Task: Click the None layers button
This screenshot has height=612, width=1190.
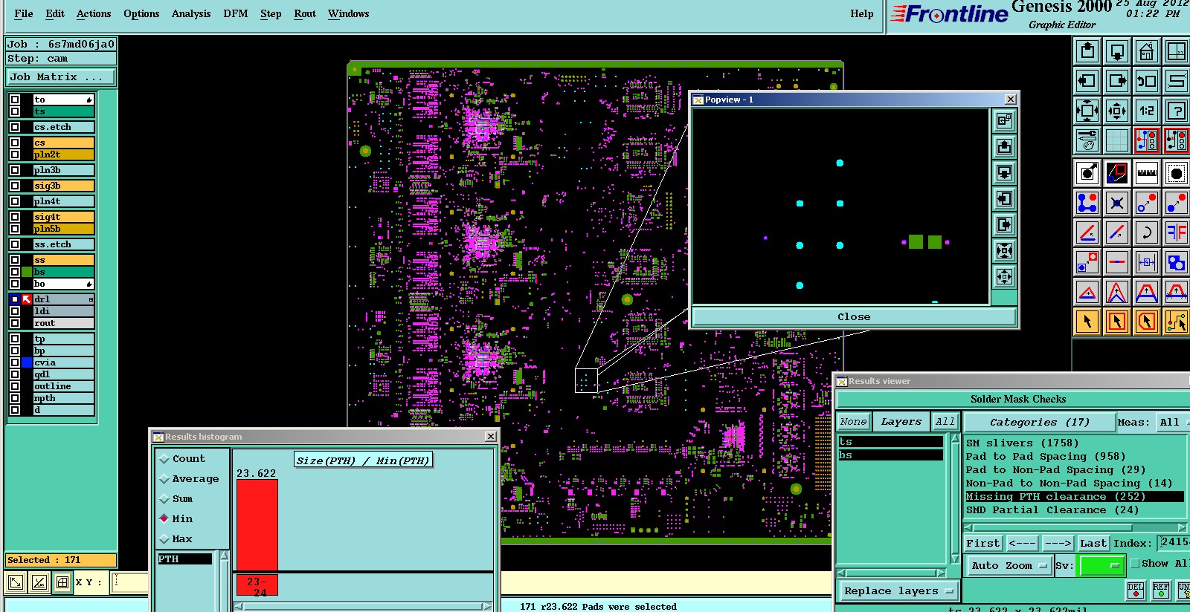Action: [x=854, y=422]
